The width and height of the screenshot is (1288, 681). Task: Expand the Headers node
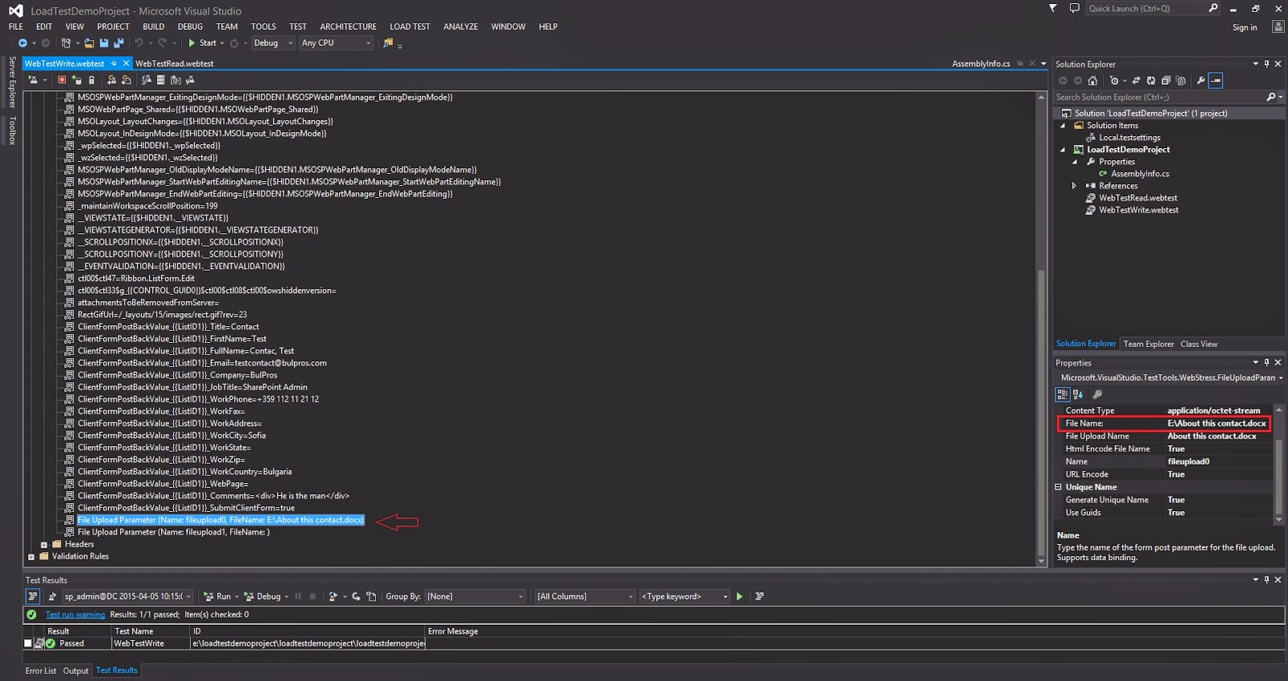44,545
